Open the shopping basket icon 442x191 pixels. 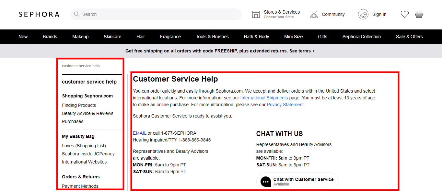(x=419, y=14)
